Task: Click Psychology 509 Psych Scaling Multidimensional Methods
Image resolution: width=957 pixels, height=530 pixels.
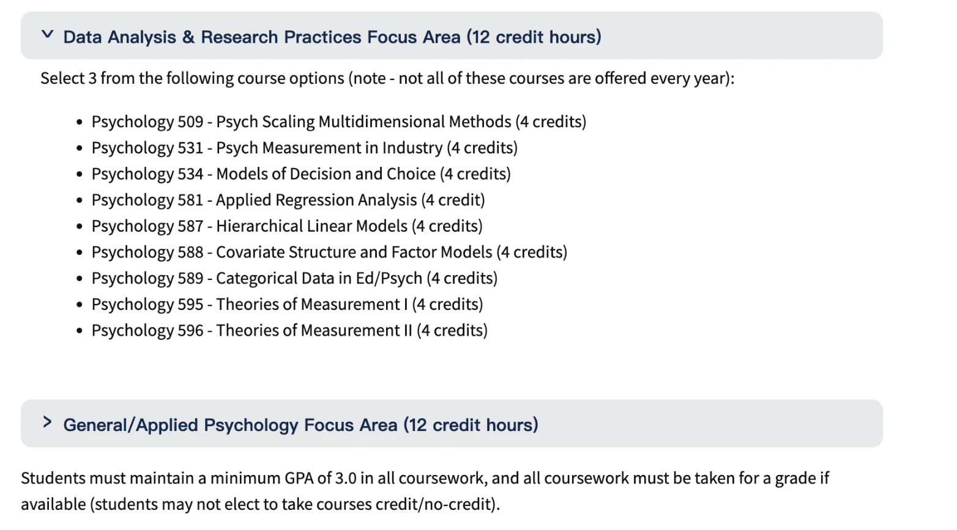Action: coord(338,122)
